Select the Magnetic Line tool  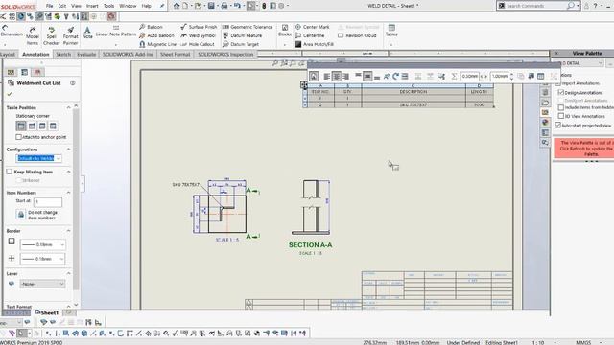(x=157, y=44)
